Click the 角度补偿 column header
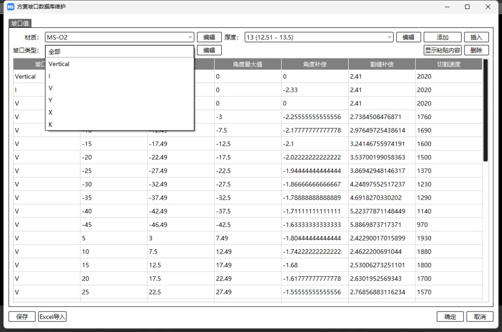 click(x=315, y=64)
